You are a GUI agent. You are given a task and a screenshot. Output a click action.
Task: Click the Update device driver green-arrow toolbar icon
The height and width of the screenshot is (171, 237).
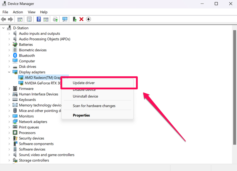(75, 19)
